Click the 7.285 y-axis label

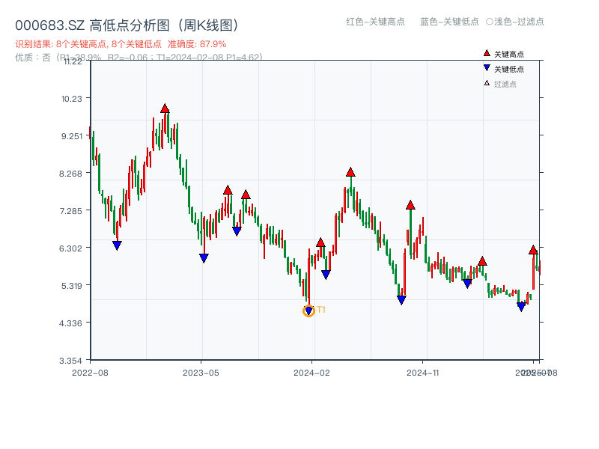70,211
